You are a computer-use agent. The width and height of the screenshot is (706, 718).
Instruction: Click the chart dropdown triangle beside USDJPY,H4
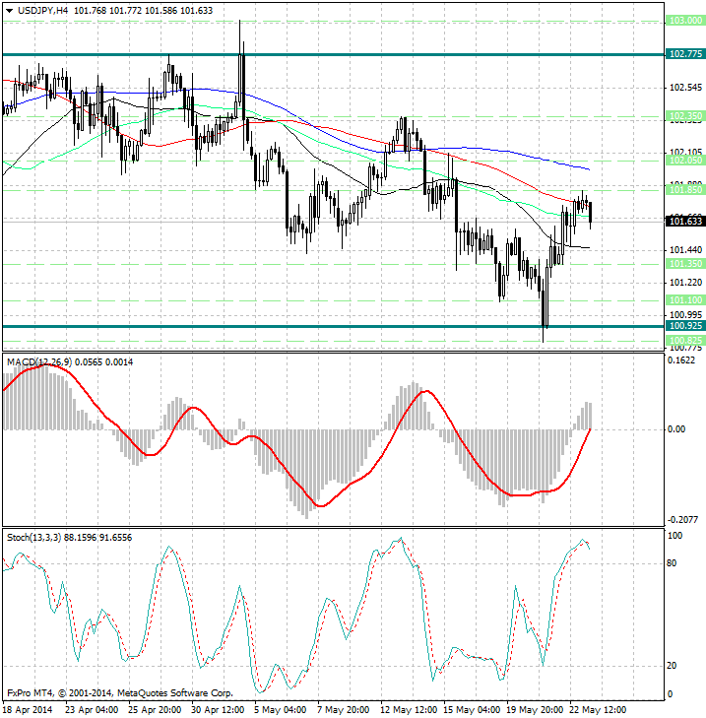[x=10, y=11]
